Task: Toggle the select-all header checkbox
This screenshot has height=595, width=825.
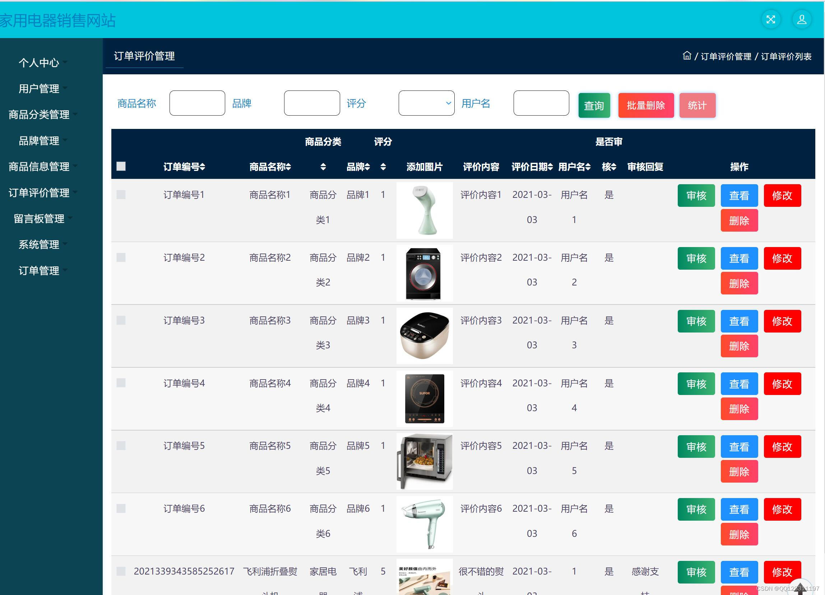Action: (121, 166)
